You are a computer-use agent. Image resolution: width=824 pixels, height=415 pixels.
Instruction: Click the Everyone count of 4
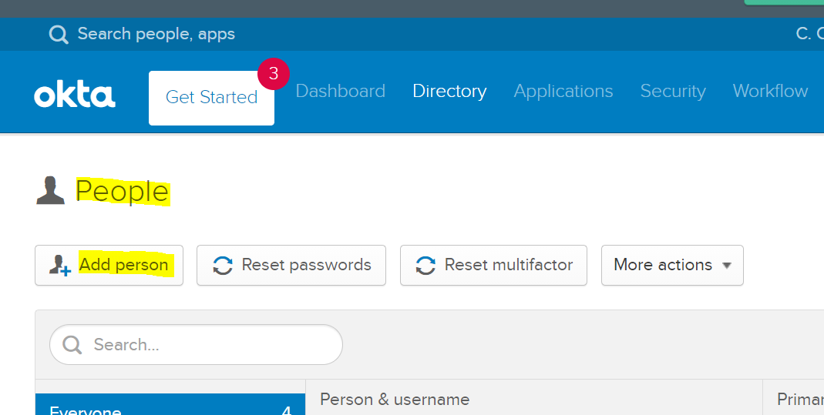click(287, 410)
